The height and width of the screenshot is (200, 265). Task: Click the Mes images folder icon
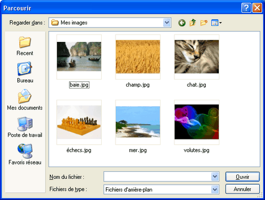click(55, 22)
